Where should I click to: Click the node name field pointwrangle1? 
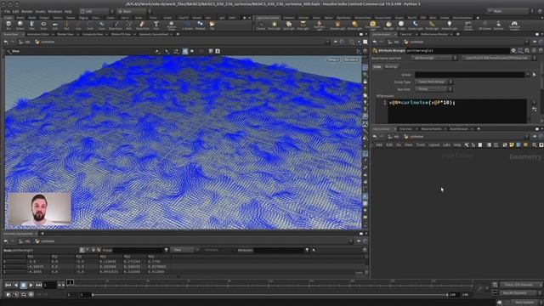457,51
